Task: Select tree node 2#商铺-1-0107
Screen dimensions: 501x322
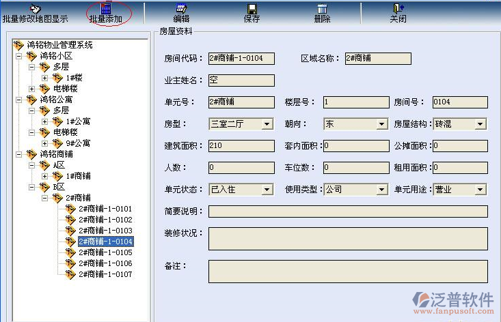Action: point(105,274)
